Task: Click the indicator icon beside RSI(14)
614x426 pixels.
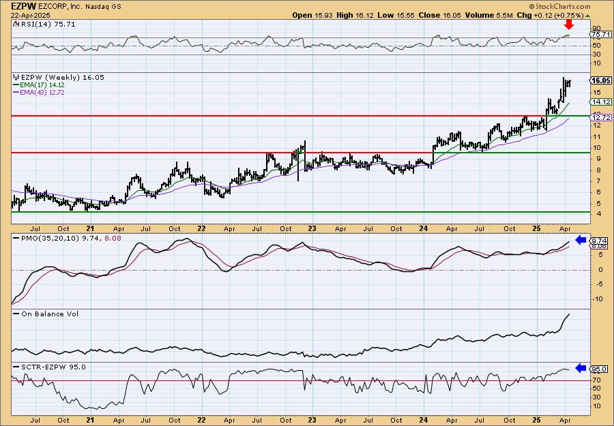Action: coord(15,24)
